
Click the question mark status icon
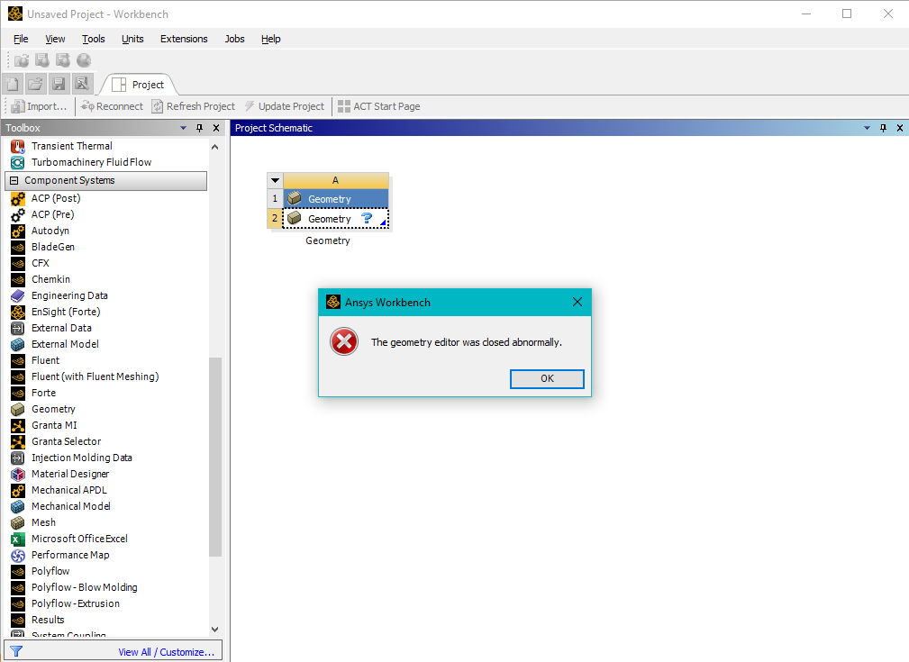pyautogui.click(x=367, y=218)
